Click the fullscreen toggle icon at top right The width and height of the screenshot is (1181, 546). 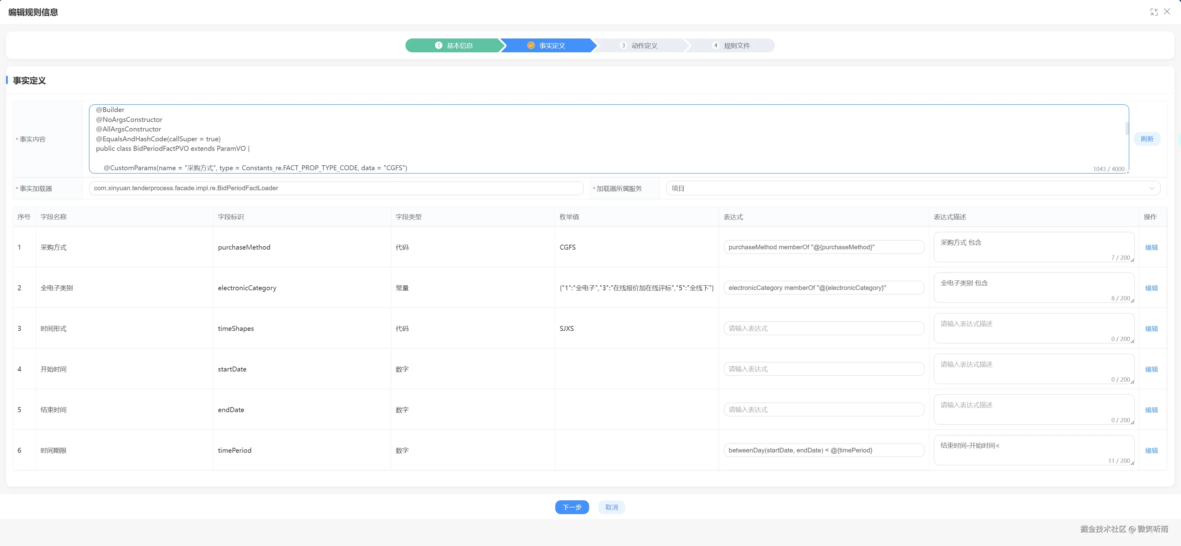click(x=1154, y=12)
